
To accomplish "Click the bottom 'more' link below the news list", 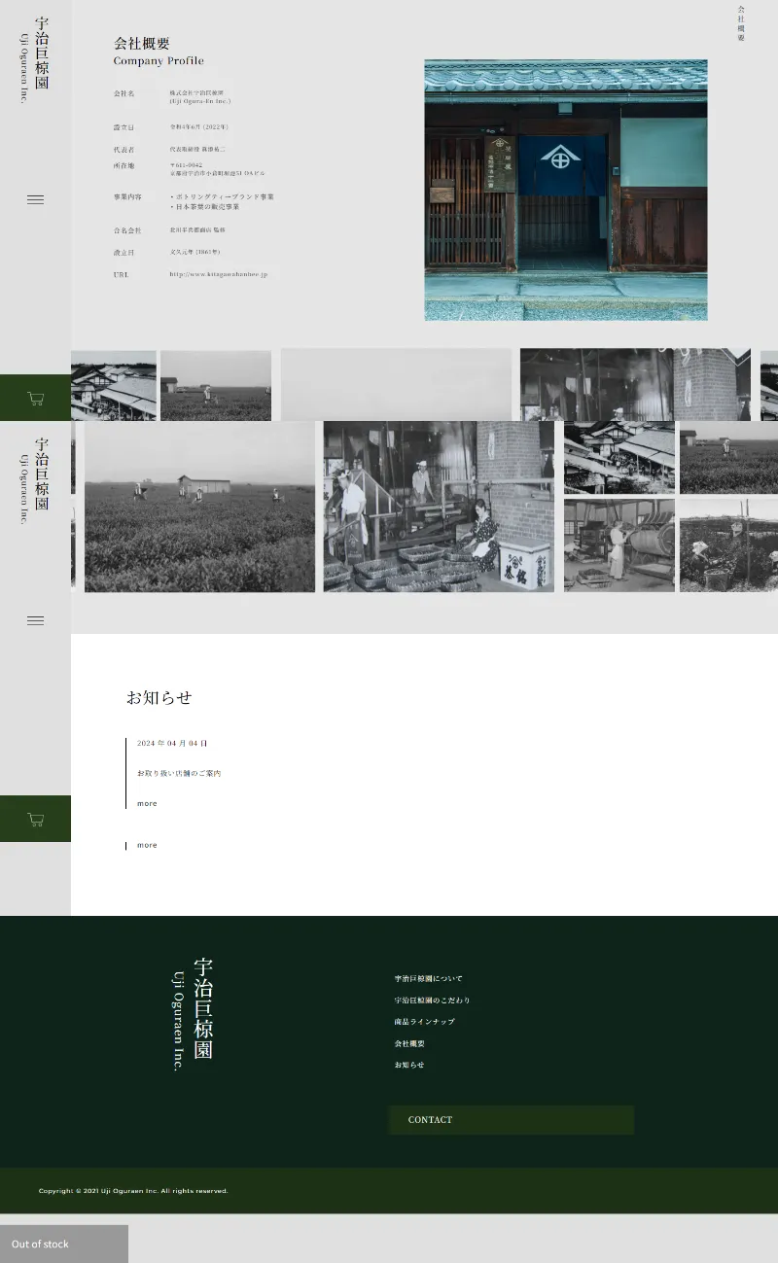I will coord(147,845).
